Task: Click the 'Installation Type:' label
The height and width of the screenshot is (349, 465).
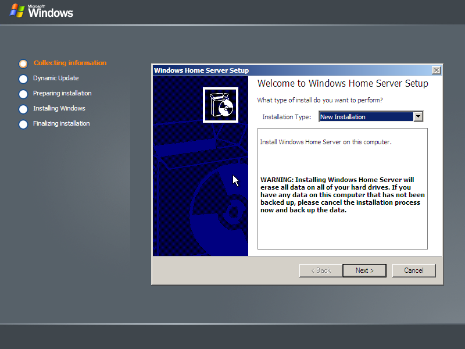Action: coord(287,117)
